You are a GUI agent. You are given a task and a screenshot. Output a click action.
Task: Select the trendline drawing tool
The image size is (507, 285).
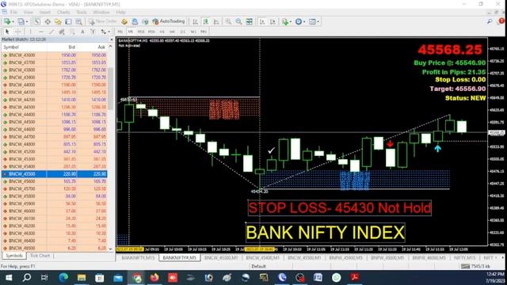click(51, 32)
